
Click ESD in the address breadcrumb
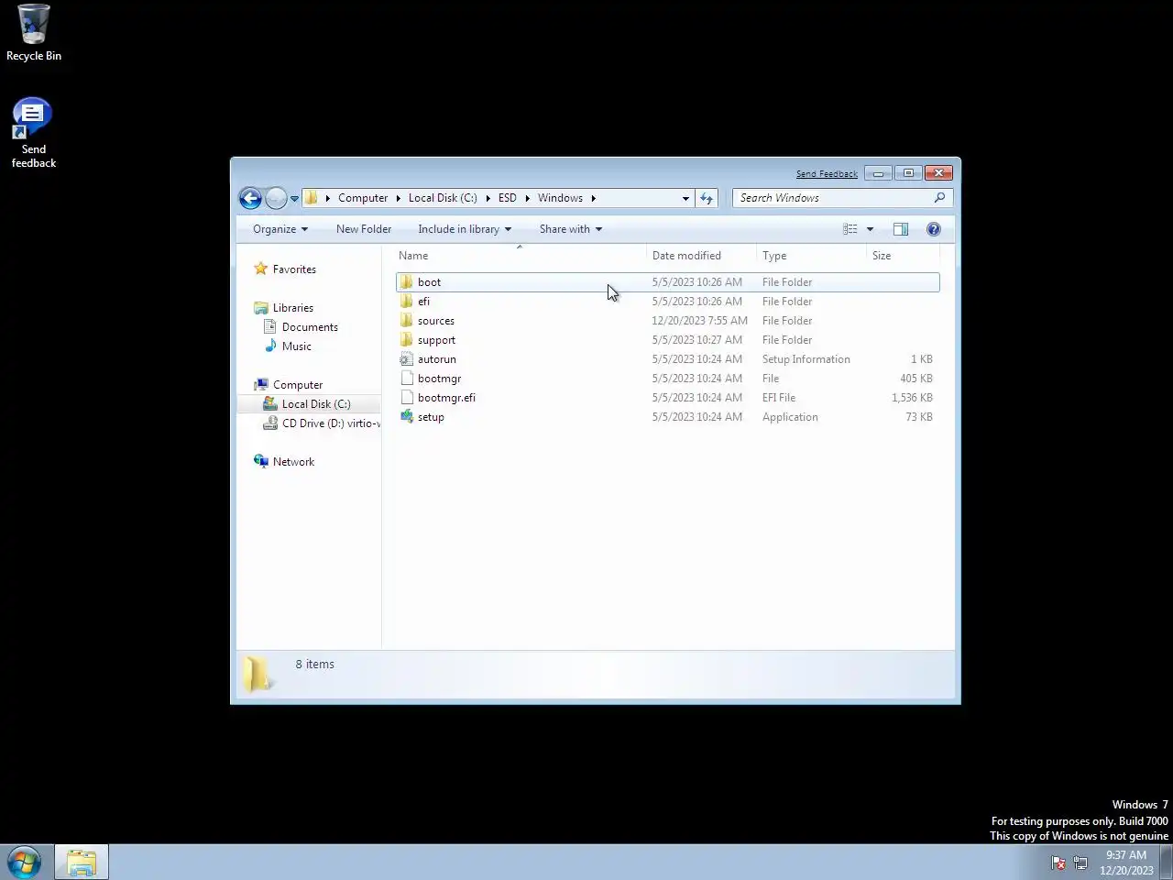(x=508, y=198)
